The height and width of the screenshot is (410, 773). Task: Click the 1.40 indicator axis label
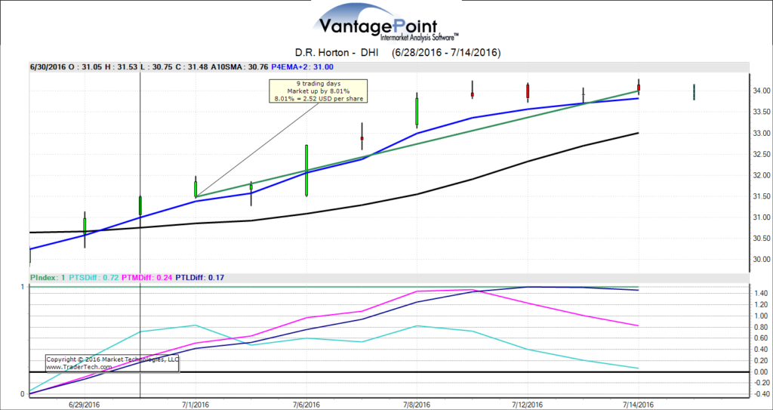(x=762, y=293)
